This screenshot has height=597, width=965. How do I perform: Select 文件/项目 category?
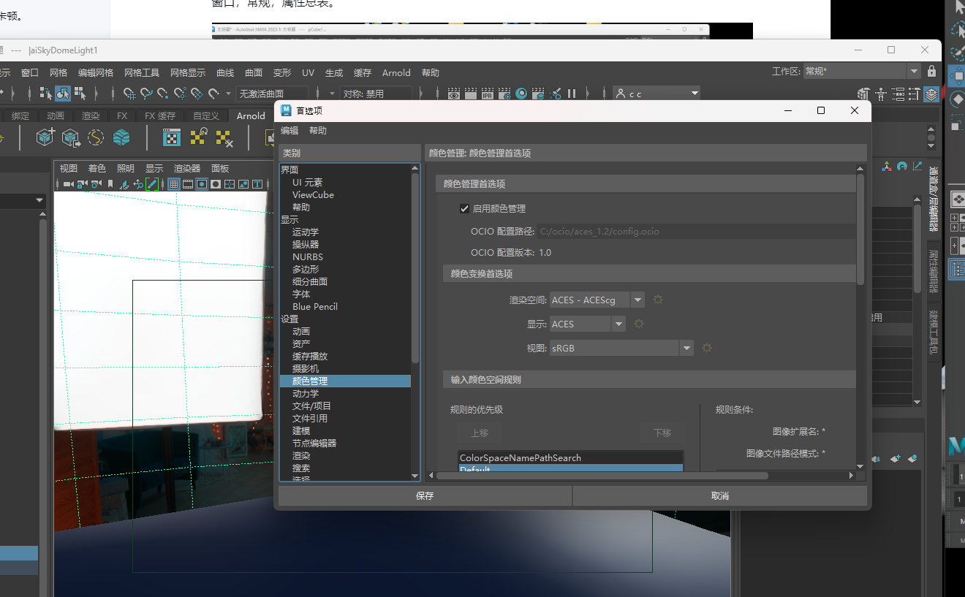(311, 406)
